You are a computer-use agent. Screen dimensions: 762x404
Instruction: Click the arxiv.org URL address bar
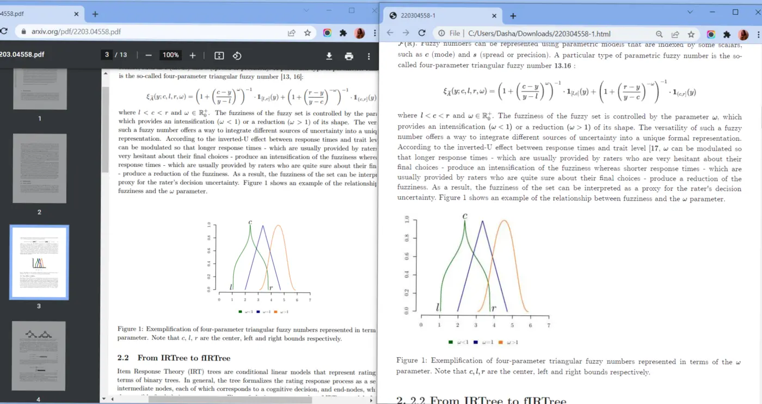[152, 32]
